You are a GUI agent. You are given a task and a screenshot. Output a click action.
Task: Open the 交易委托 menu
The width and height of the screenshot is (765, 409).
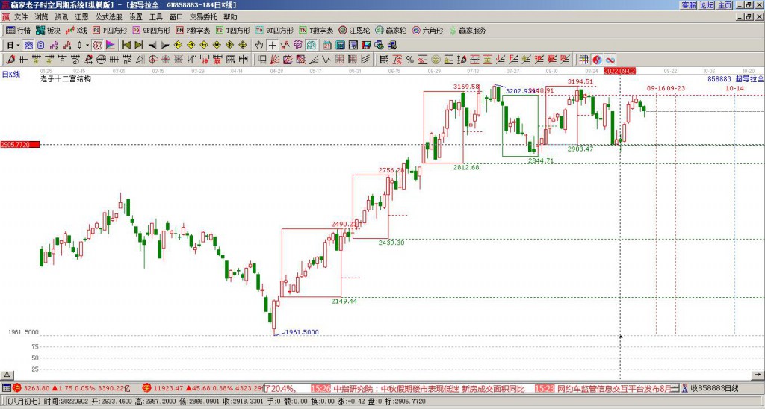[203, 16]
